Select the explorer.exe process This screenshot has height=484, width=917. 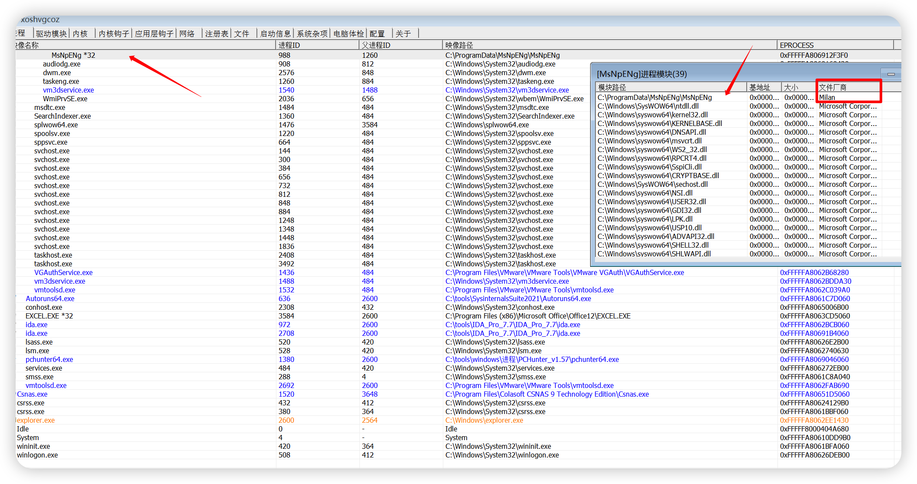[x=35, y=420]
